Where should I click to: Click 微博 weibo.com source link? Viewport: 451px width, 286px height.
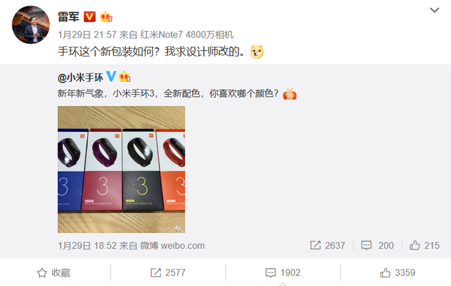point(172,245)
